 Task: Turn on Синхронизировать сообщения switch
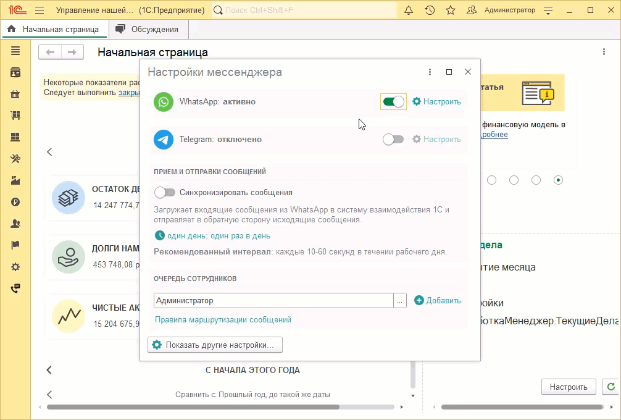[164, 193]
